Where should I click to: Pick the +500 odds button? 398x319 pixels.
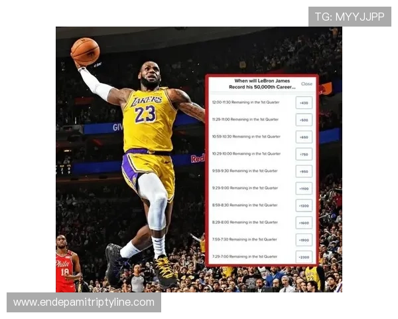tap(304, 120)
